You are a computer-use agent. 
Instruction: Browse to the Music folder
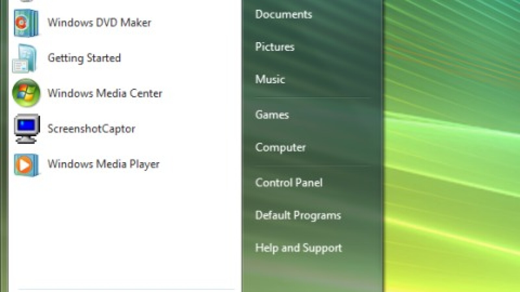pyautogui.click(x=270, y=79)
